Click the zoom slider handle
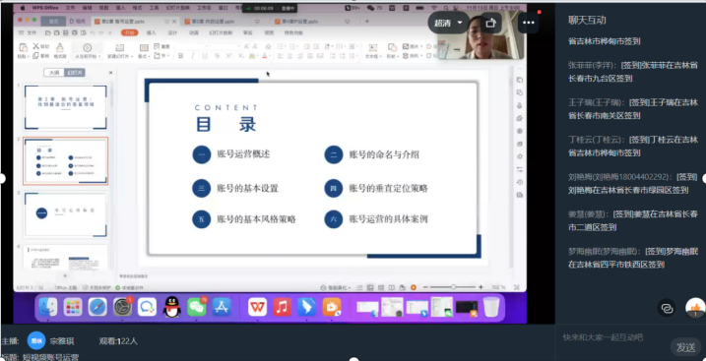 (453, 287)
